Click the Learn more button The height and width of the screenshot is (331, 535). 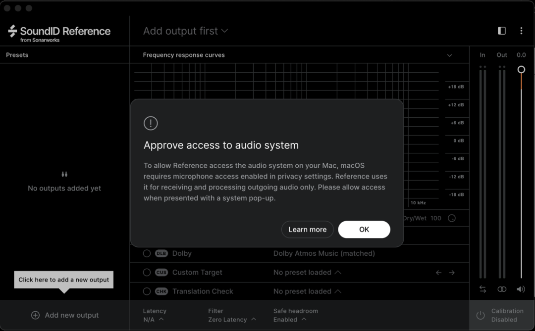click(307, 230)
